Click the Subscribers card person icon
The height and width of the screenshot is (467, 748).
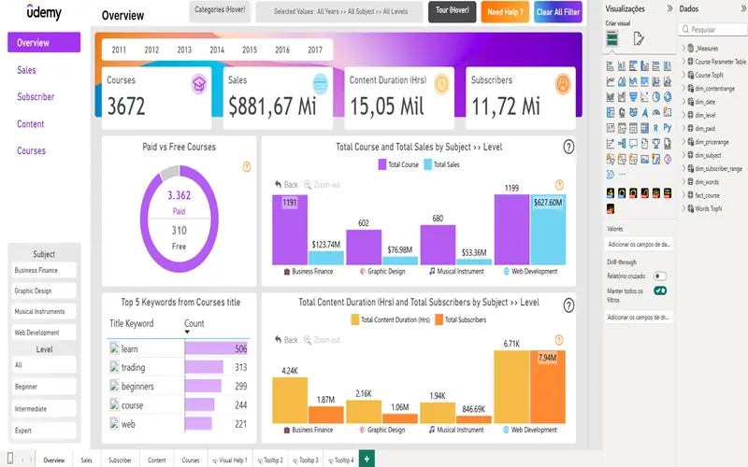click(563, 84)
